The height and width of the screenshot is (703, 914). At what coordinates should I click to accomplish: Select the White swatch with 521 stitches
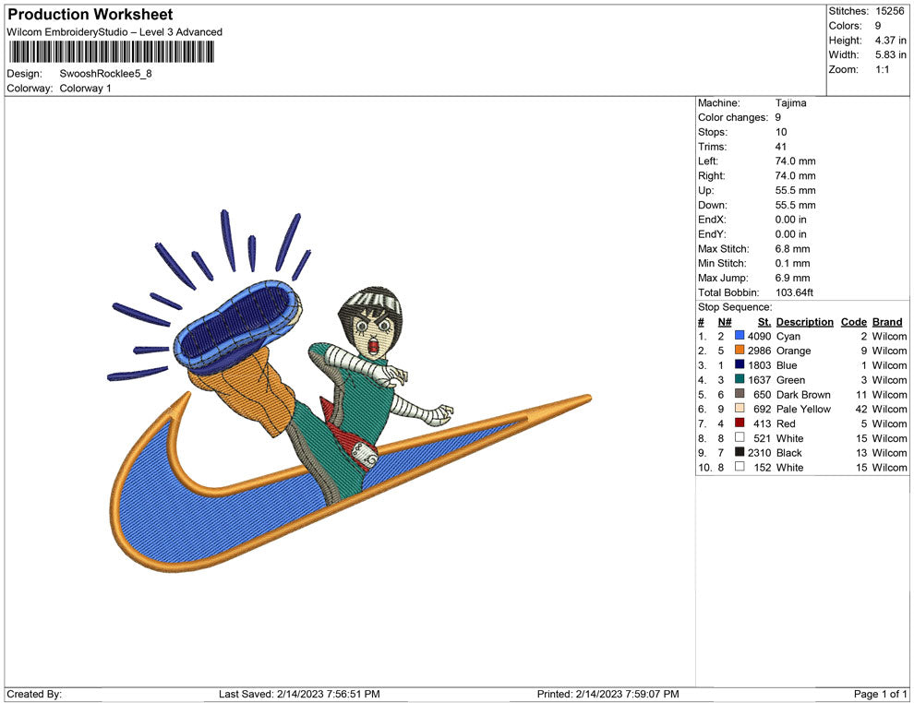pyautogui.click(x=740, y=437)
